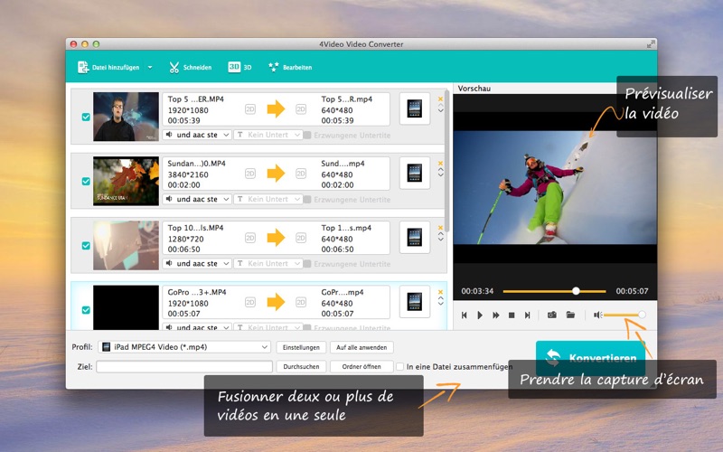The width and height of the screenshot is (723, 452).
Task: Open the Profil iPad MPEG4 Video dropdown
Action: pyautogui.click(x=185, y=347)
